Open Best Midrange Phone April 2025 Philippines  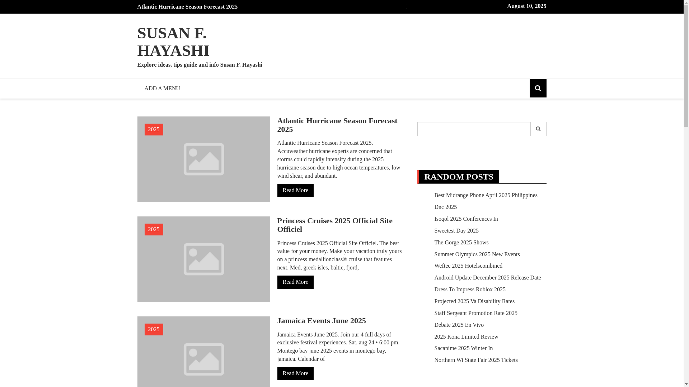click(x=486, y=195)
